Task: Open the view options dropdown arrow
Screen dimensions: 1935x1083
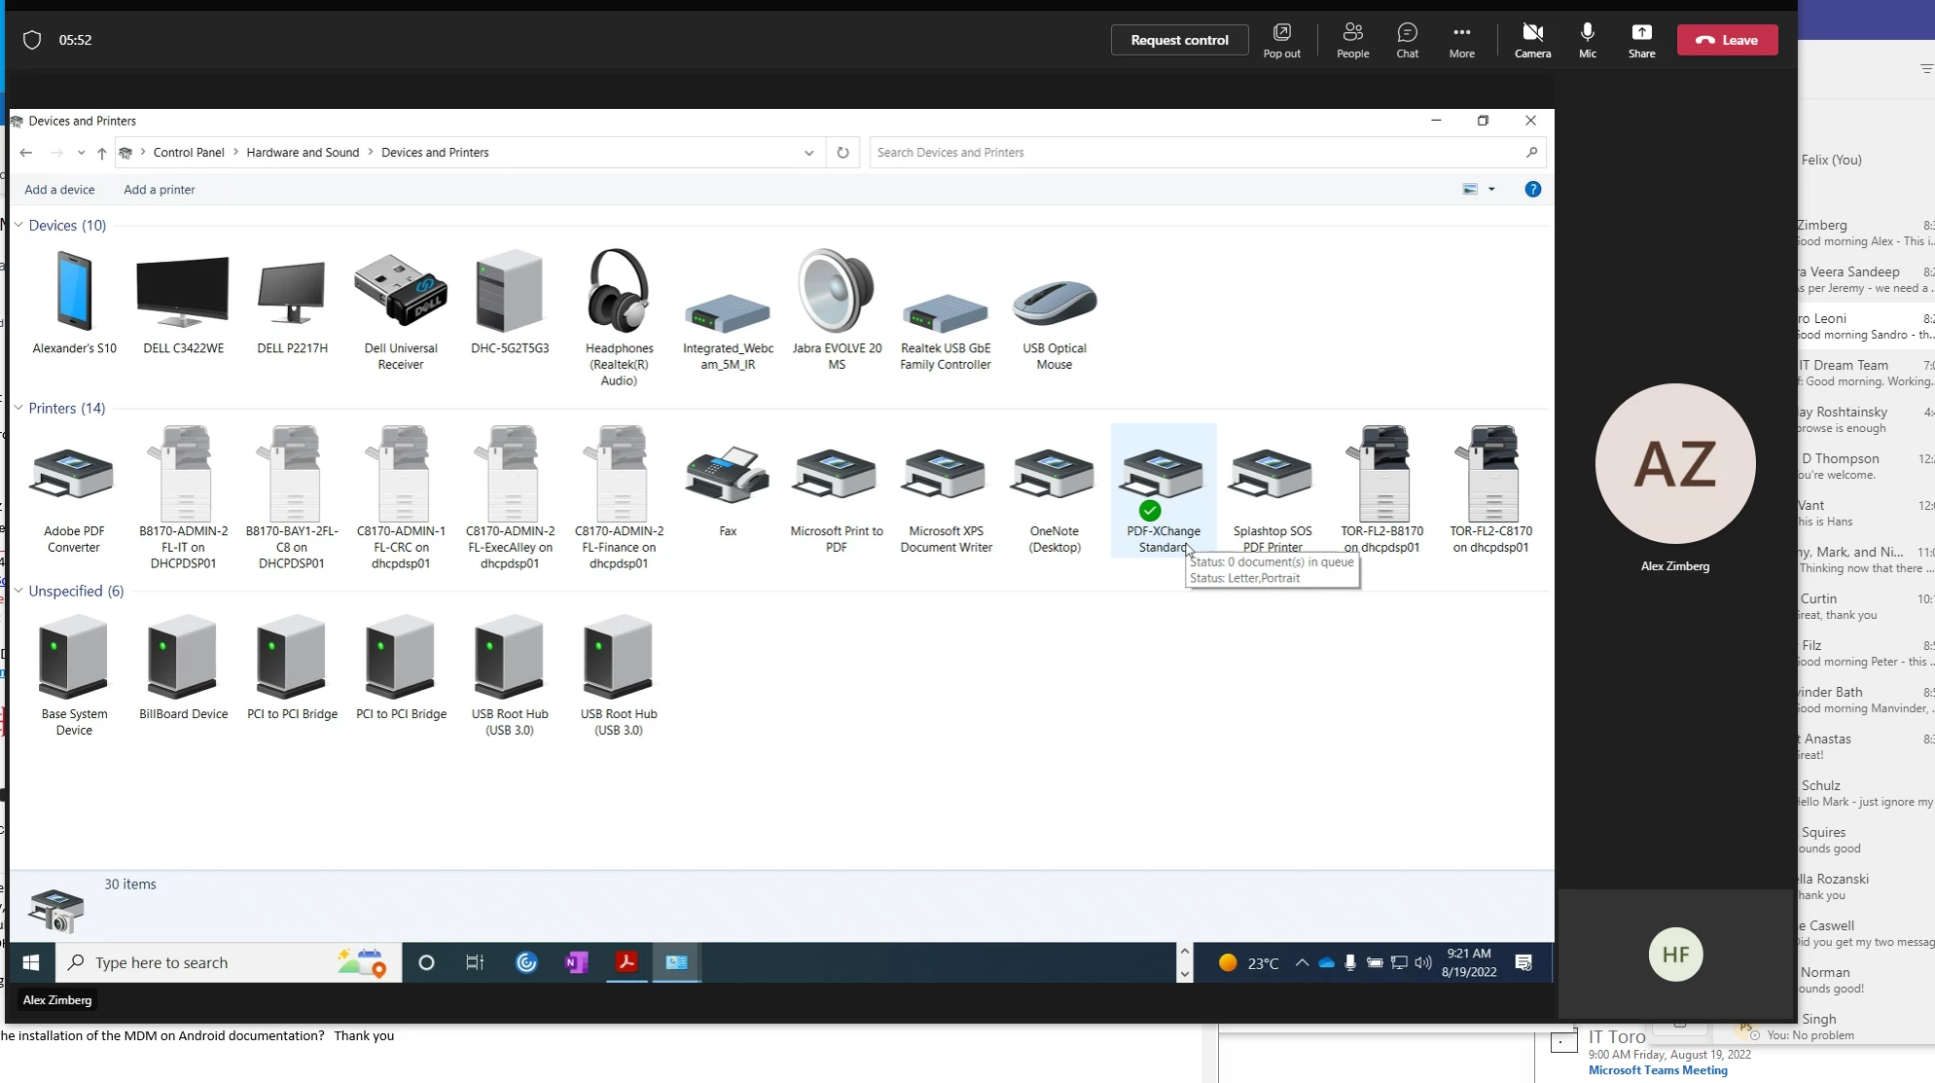Action: click(x=1491, y=190)
